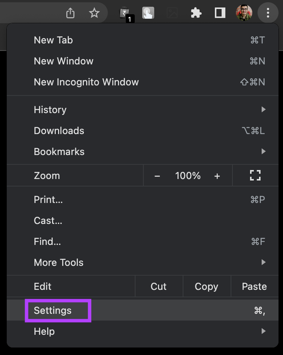Click the Paste button
The width and height of the screenshot is (283, 355).
pos(255,286)
